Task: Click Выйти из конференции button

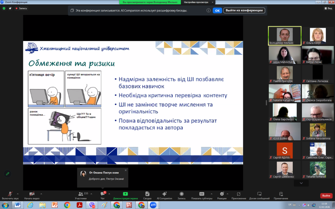Action: point(244,10)
